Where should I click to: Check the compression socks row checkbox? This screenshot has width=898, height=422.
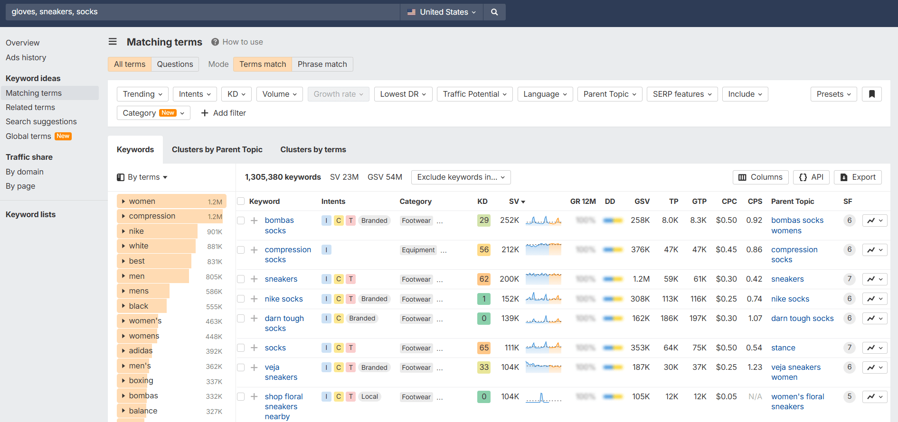point(241,250)
